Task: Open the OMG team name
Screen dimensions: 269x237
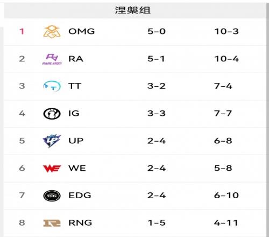Action: coord(82,31)
